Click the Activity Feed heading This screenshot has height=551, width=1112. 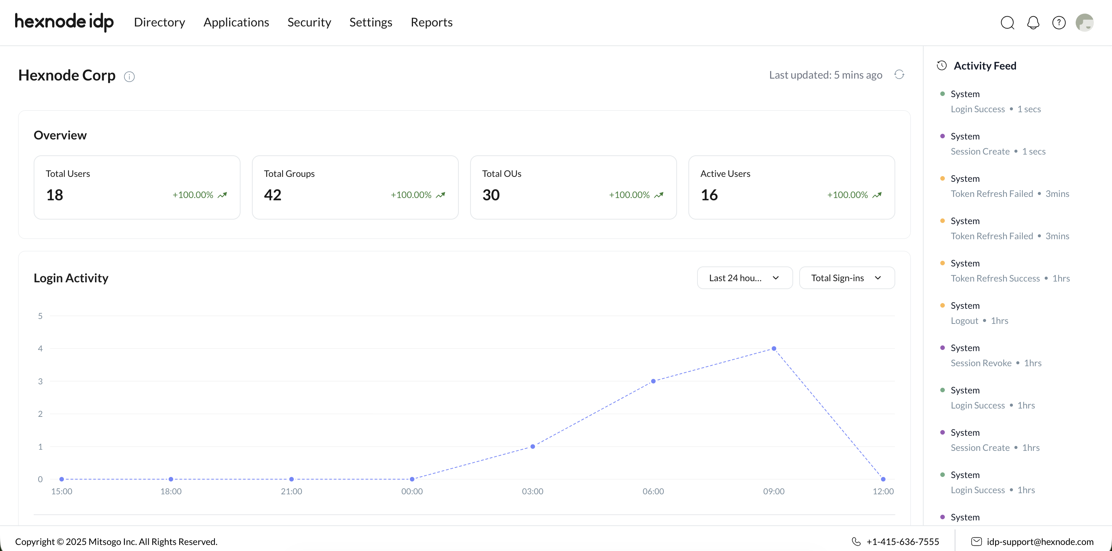985,66
